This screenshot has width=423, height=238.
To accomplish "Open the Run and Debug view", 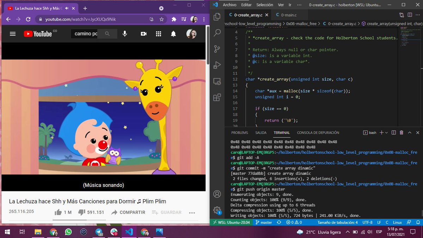I will (217, 65).
